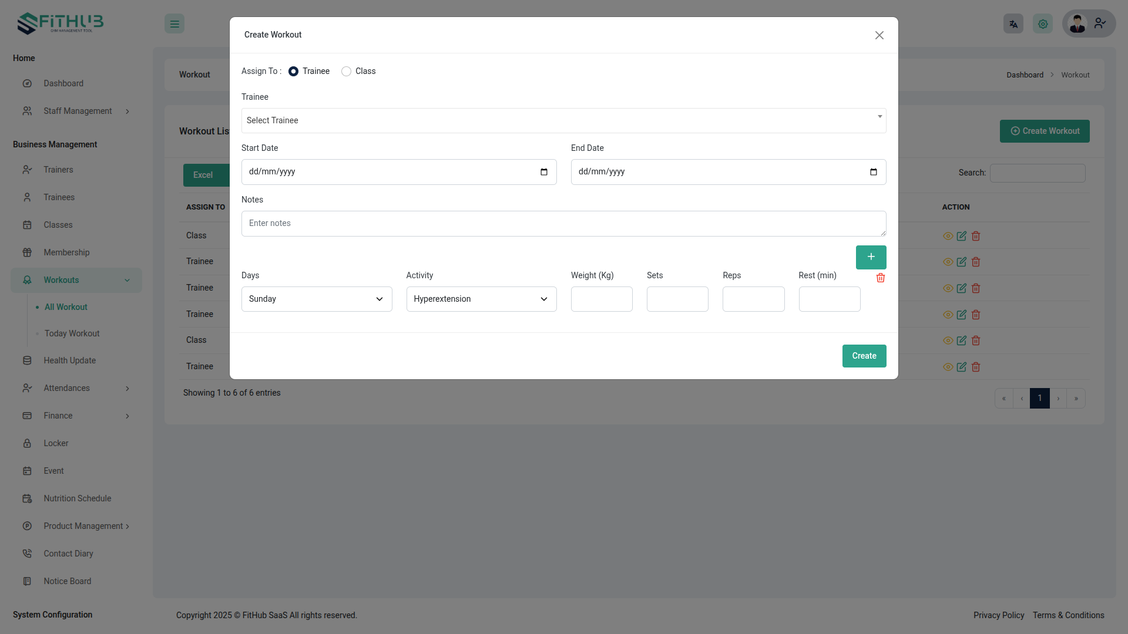Select the Trainee radio button
The width and height of the screenshot is (1128, 634).
293,71
